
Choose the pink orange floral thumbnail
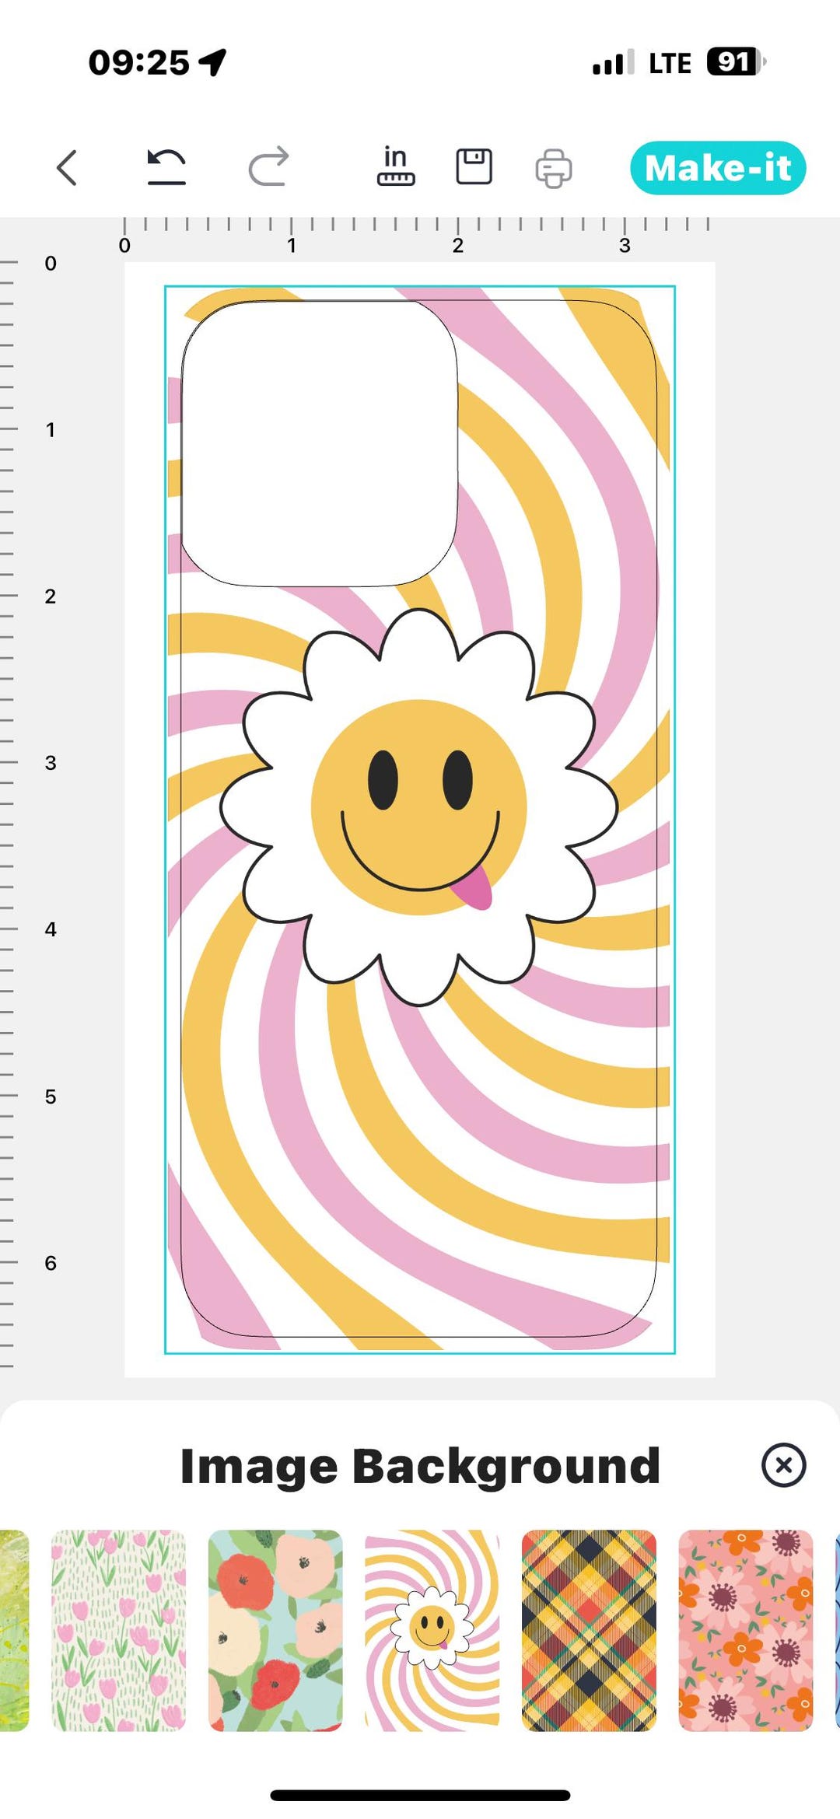(746, 1630)
